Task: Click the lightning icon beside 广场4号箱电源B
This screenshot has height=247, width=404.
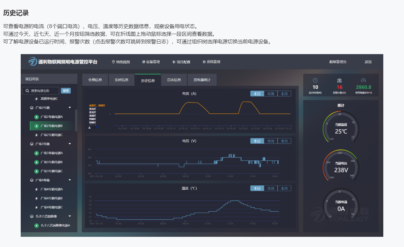Action: click(x=36, y=198)
